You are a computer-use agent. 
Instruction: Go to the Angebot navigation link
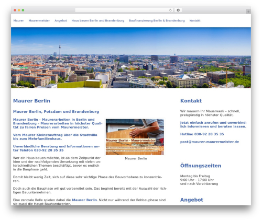coord(61,20)
